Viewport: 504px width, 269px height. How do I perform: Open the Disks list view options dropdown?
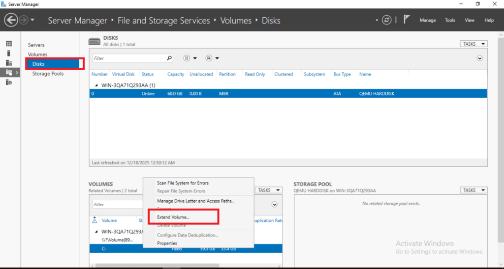190,58
